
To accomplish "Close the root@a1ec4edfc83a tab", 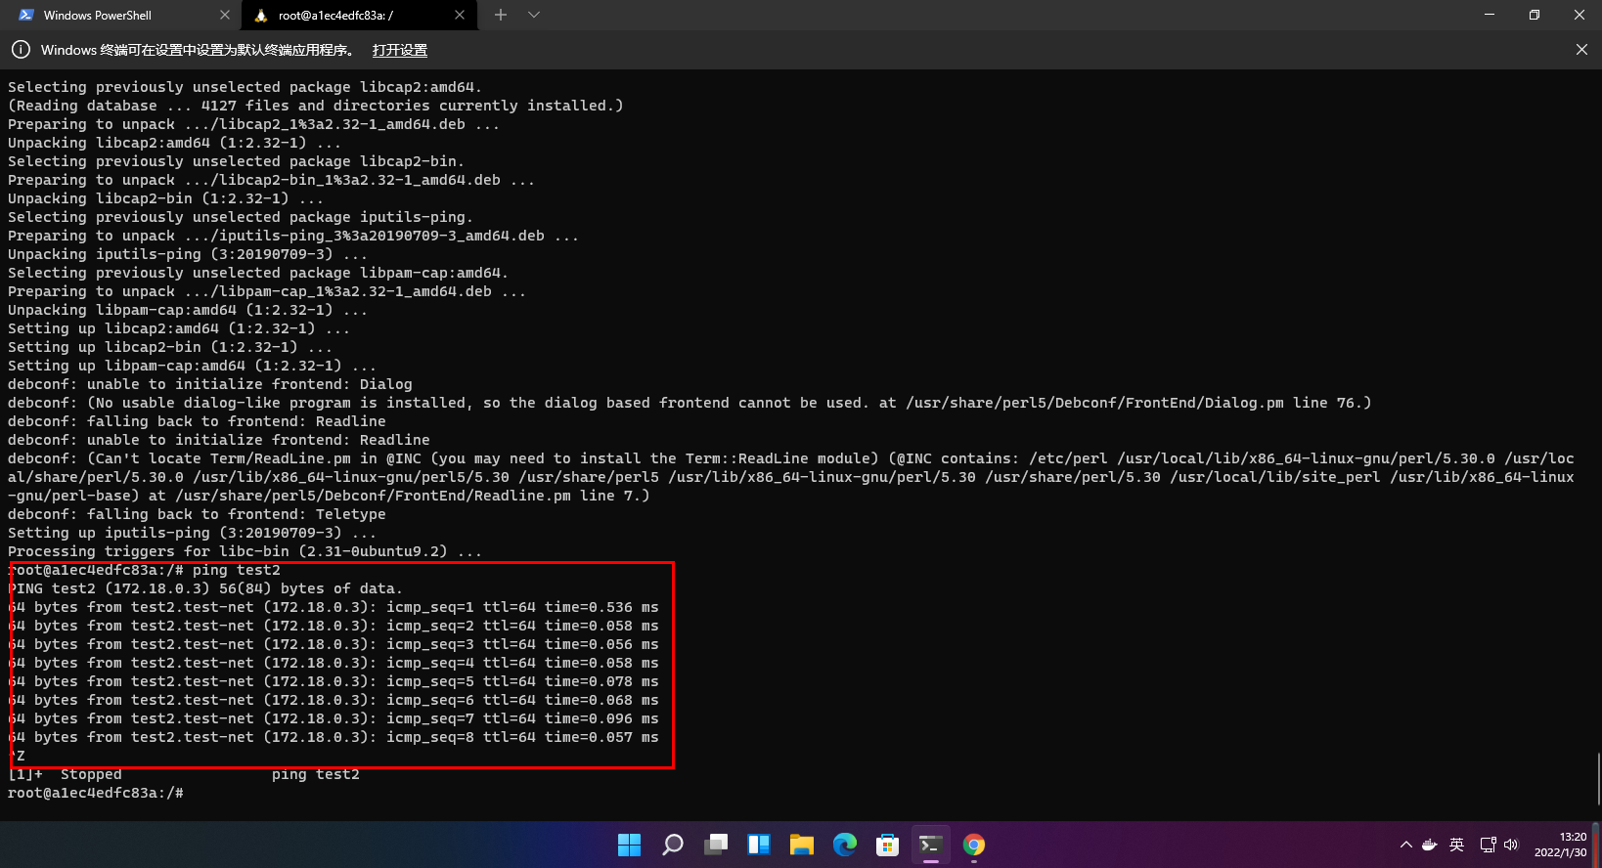I will tap(460, 15).
